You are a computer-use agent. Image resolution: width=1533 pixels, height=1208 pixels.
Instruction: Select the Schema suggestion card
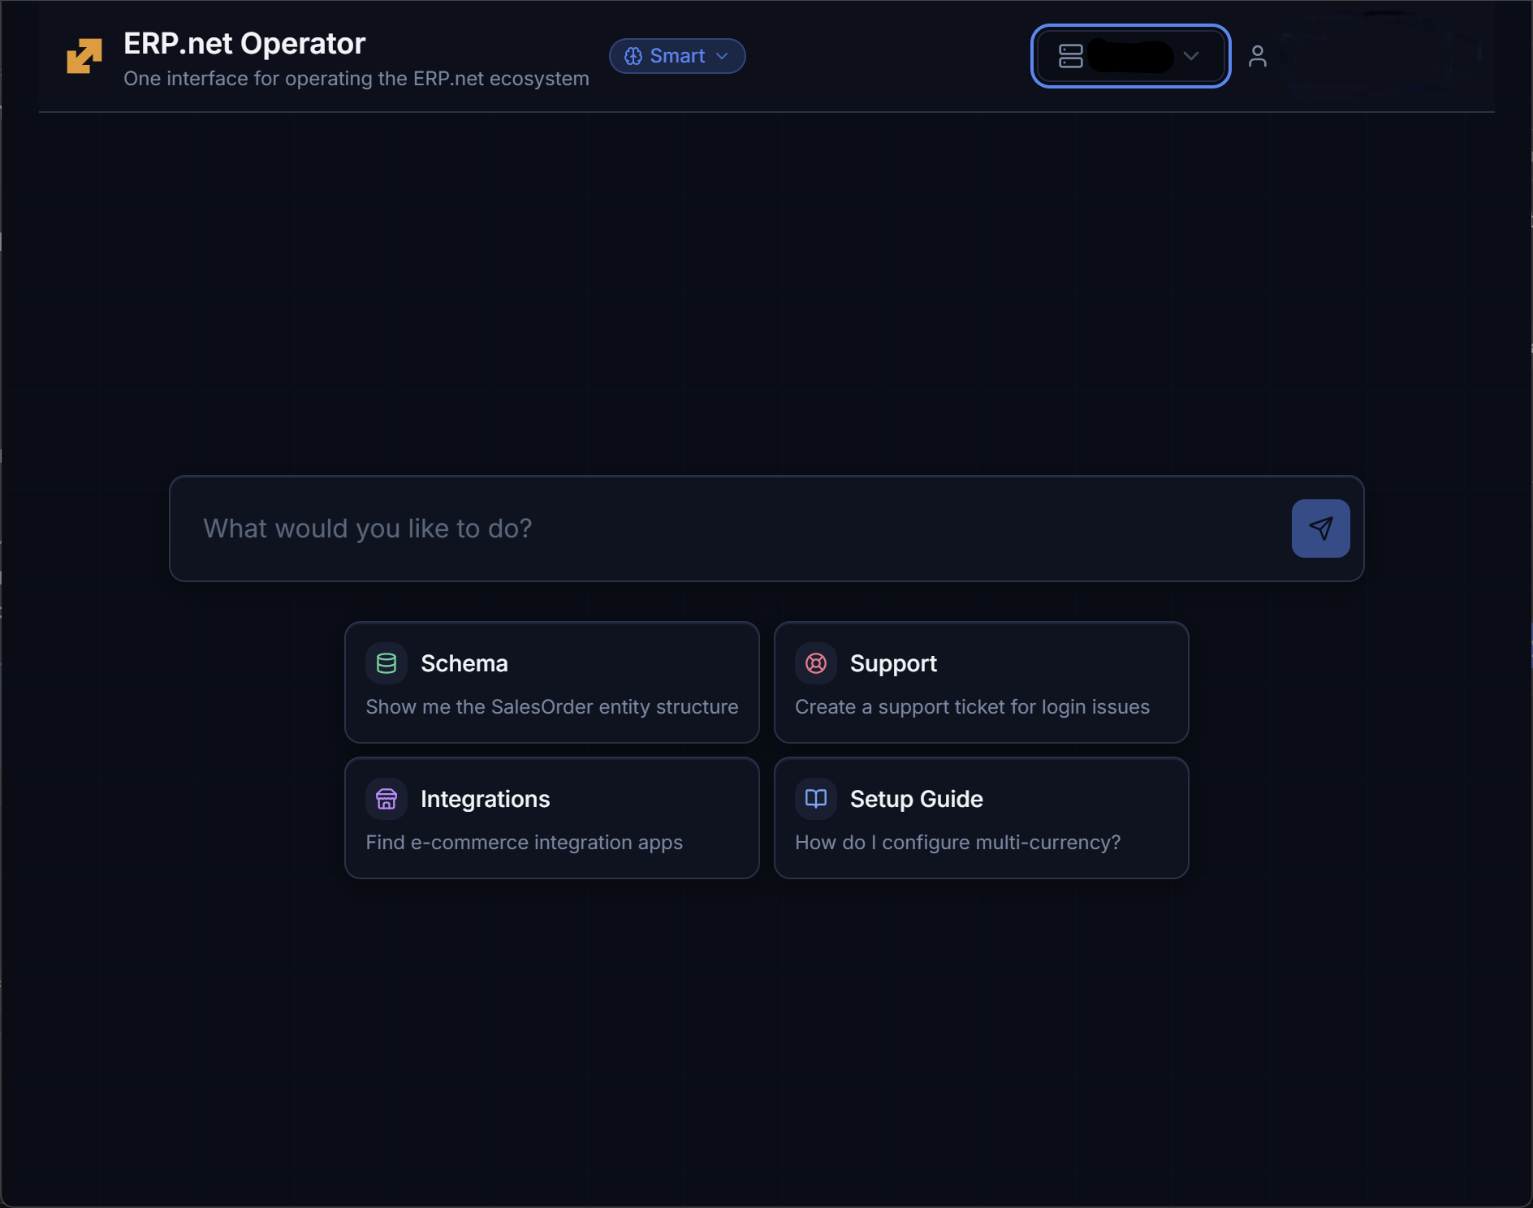[x=552, y=682]
